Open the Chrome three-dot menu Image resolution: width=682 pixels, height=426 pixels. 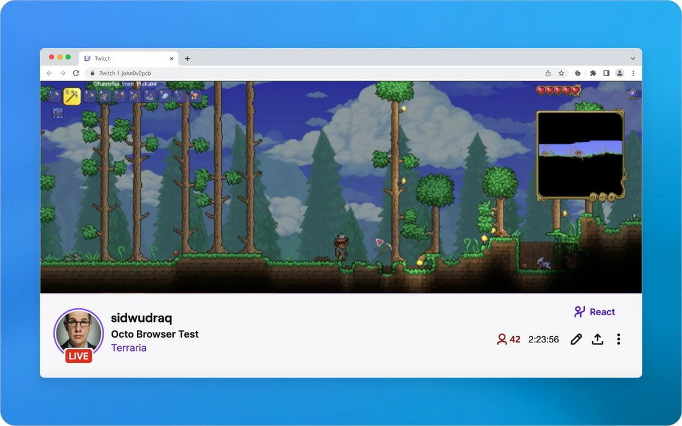click(633, 73)
